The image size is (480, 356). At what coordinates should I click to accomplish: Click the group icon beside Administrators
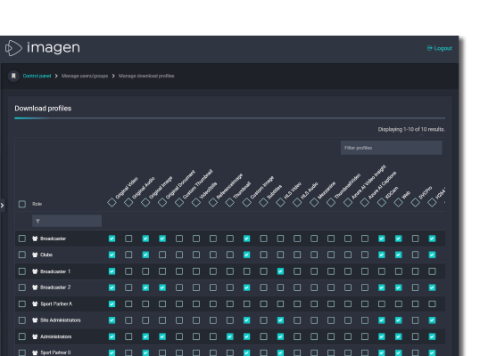(35, 336)
